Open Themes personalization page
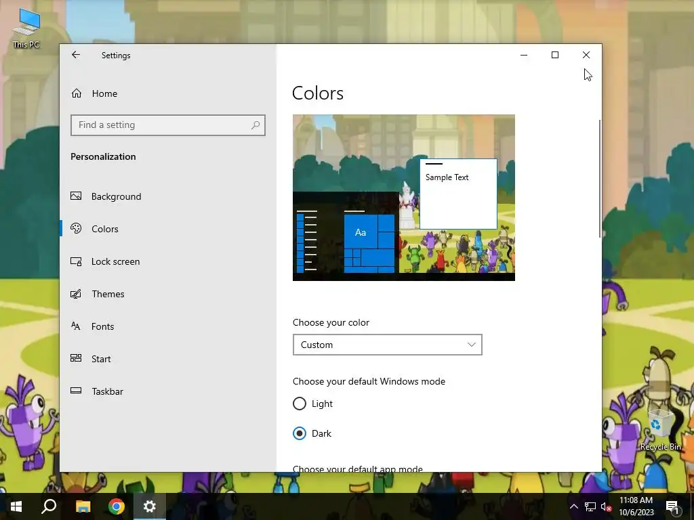 (x=168, y=294)
